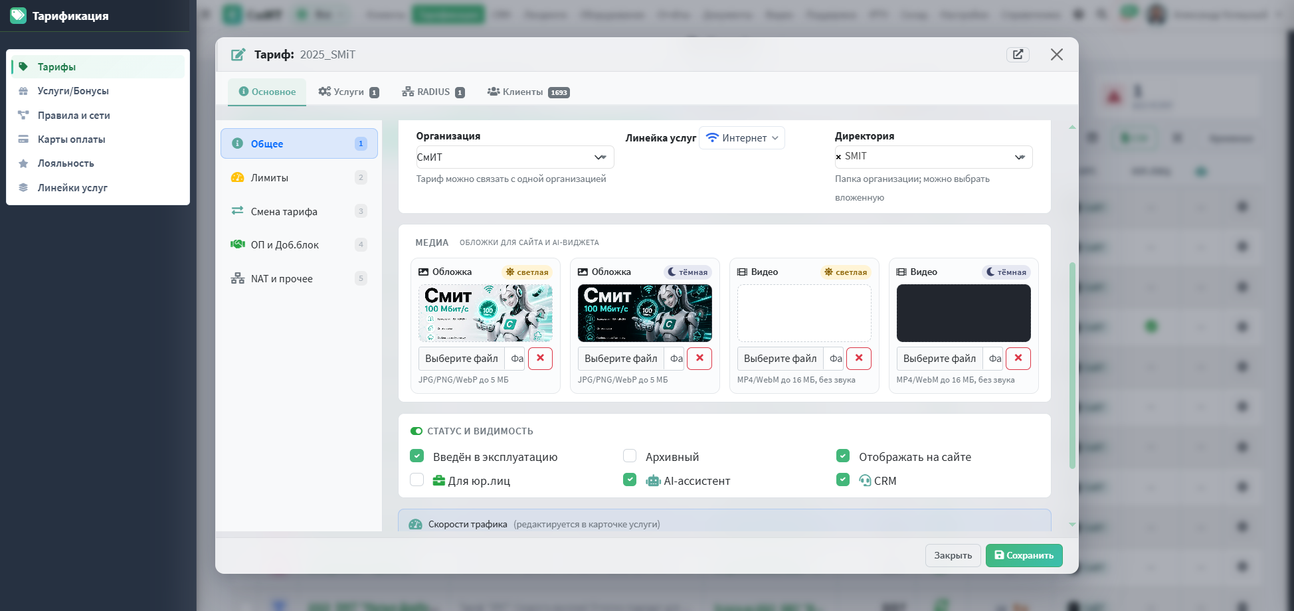Open the tariff in a new window
Viewport: 1294px width, 611px height.
[1018, 54]
